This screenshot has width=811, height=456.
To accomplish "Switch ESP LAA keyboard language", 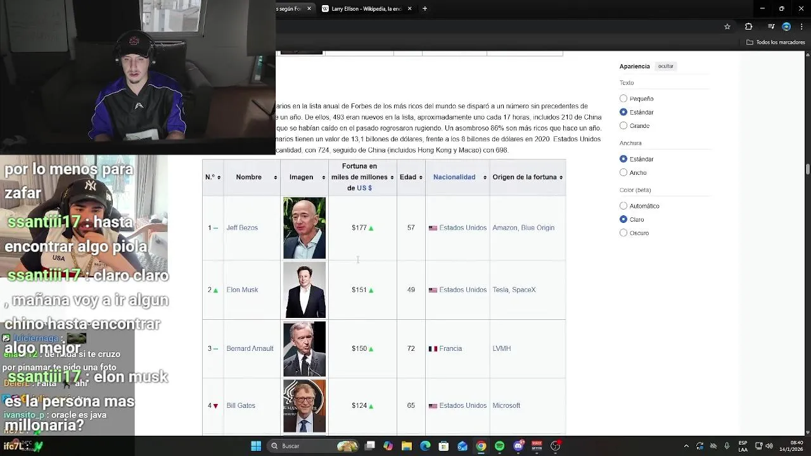I will click(743, 446).
